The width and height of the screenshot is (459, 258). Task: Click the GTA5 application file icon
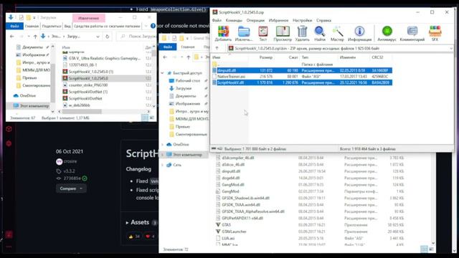pyautogui.click(x=218, y=224)
